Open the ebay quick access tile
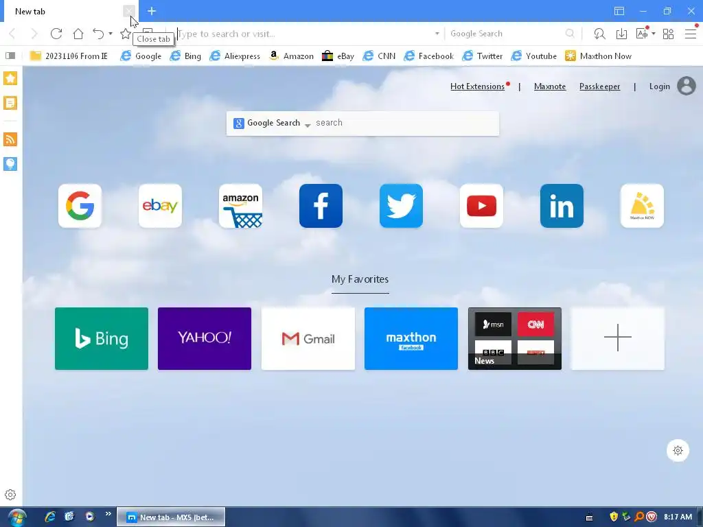The width and height of the screenshot is (703, 527). 160,206
